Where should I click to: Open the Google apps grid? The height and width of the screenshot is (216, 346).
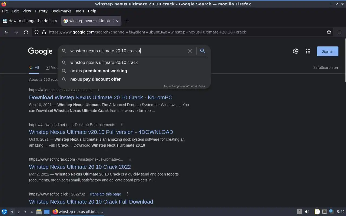click(x=308, y=51)
